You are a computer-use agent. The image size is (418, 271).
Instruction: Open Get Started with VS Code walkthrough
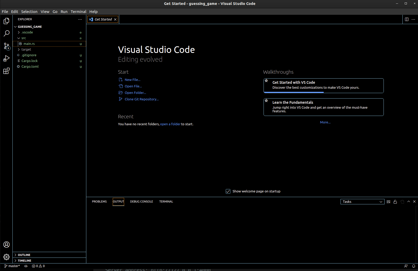pos(323,86)
